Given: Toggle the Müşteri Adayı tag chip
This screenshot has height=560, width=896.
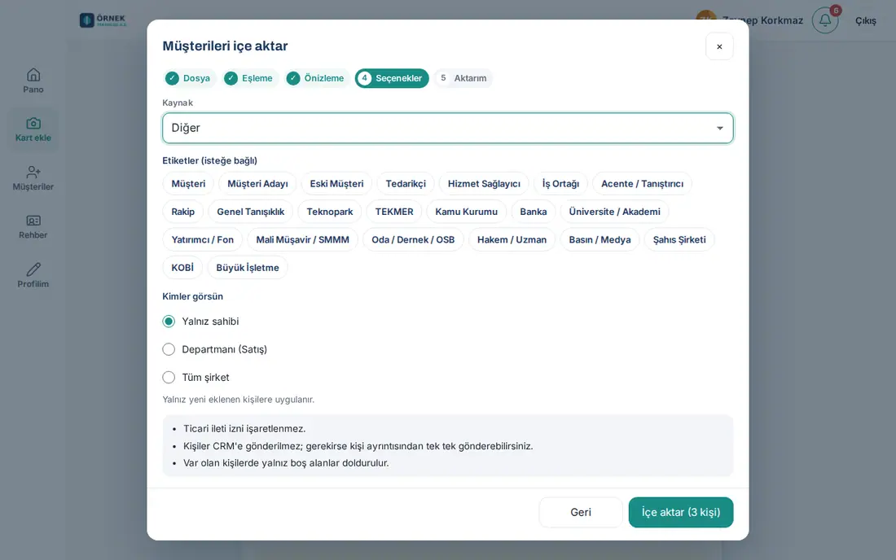Looking at the screenshot, I should click(x=257, y=184).
